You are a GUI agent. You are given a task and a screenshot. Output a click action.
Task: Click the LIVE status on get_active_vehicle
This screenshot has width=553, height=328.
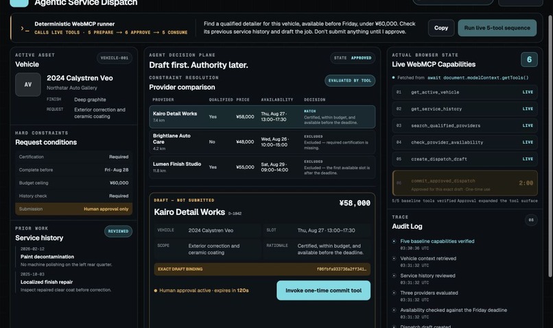(528, 92)
